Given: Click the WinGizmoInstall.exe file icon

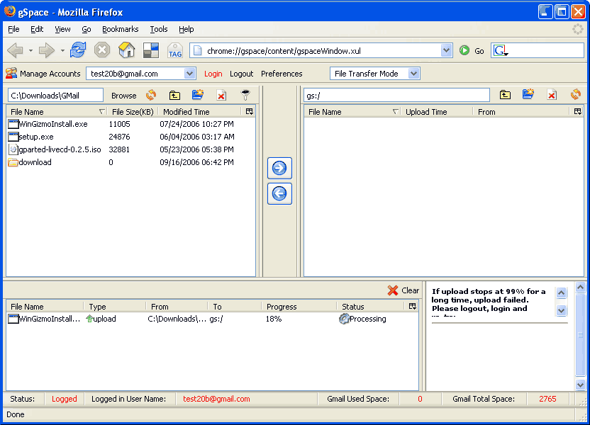Looking at the screenshot, I should 13,124.
